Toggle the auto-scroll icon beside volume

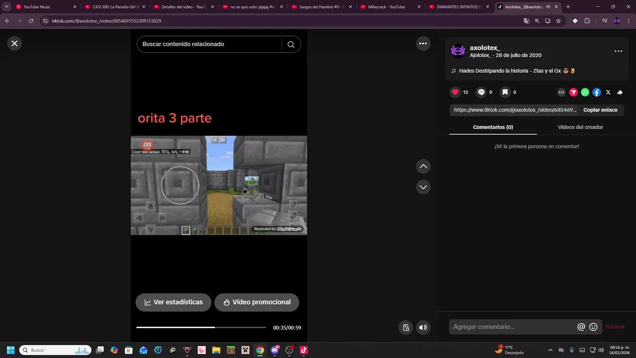point(406,327)
